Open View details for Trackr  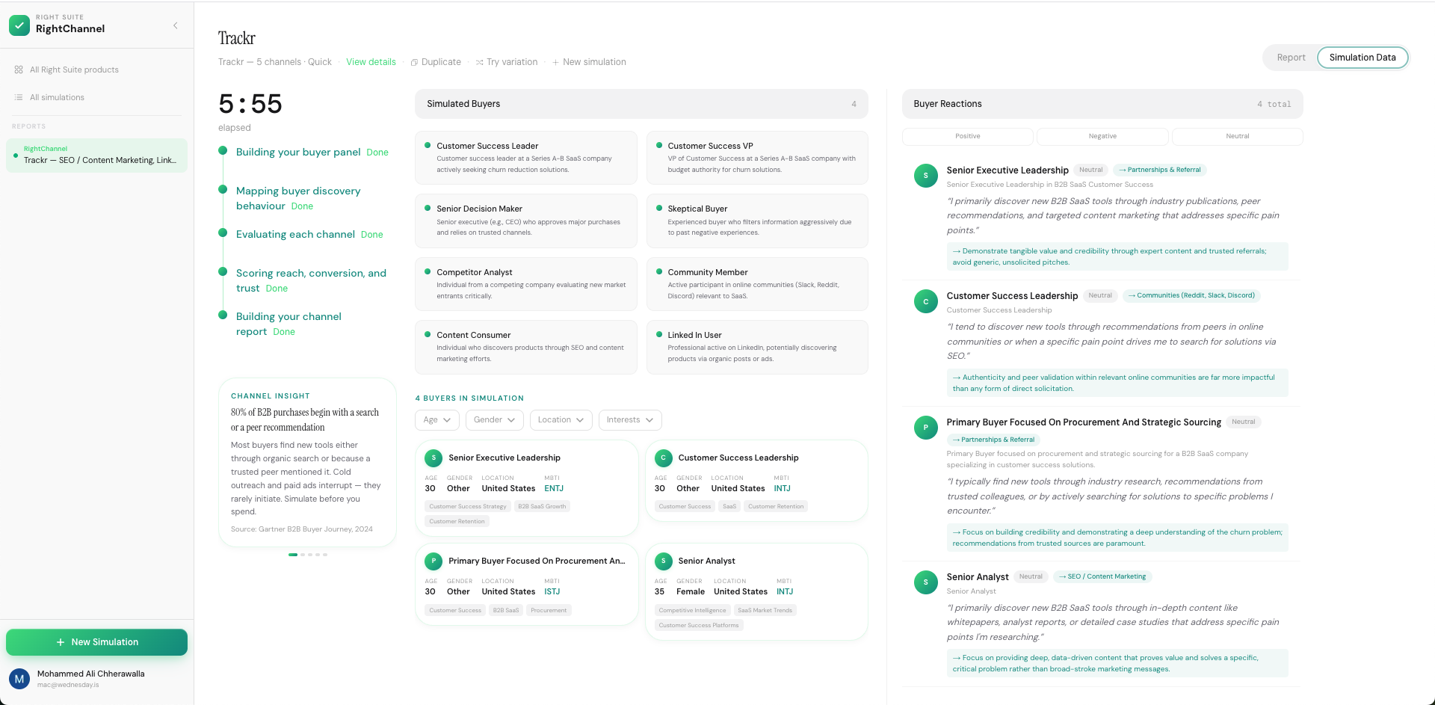point(371,62)
